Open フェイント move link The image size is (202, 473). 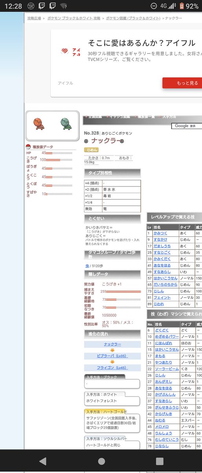click(x=162, y=298)
